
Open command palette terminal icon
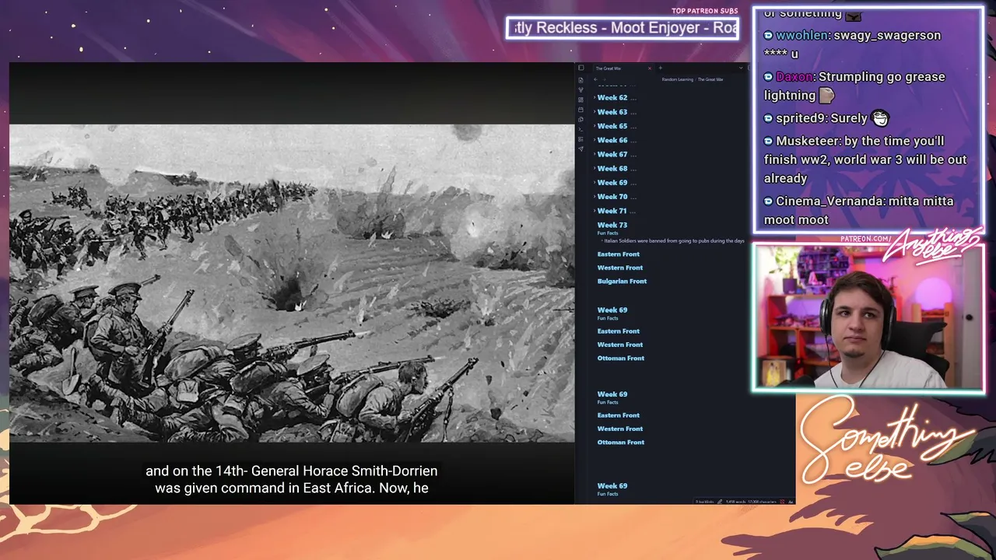click(580, 129)
